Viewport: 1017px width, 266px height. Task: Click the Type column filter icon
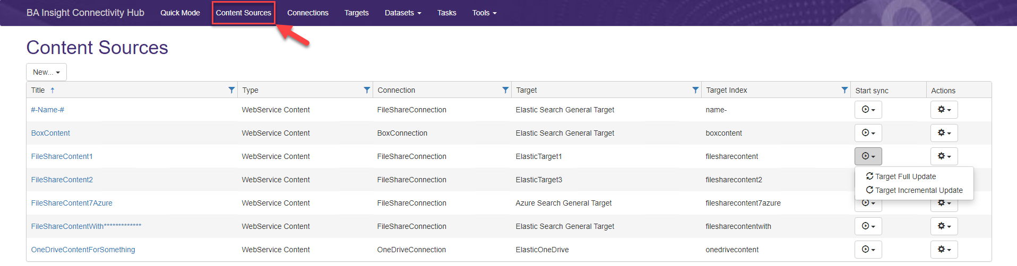(x=367, y=90)
